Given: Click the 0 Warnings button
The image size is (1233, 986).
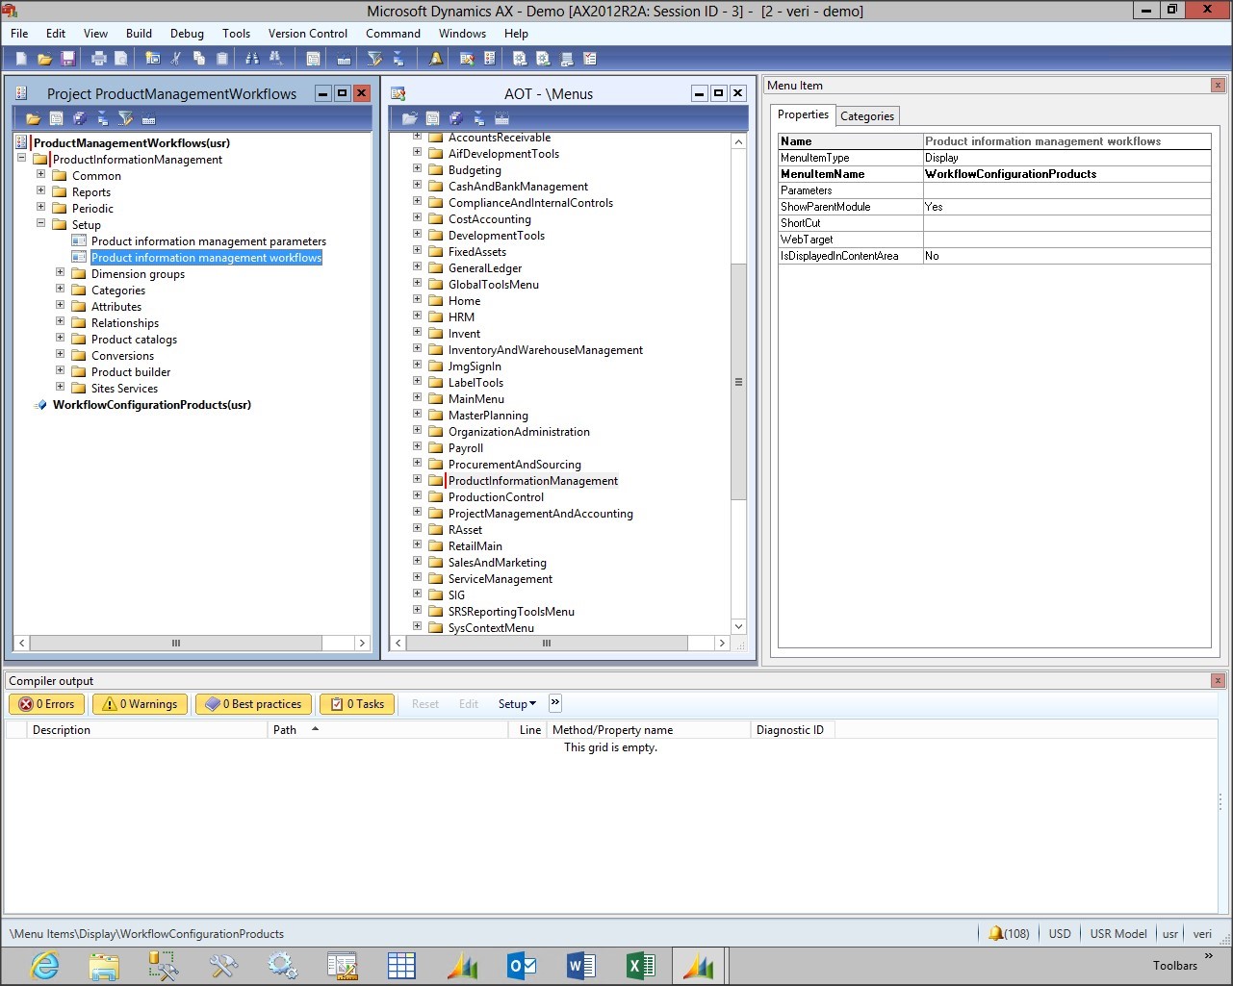Looking at the screenshot, I should (x=140, y=704).
